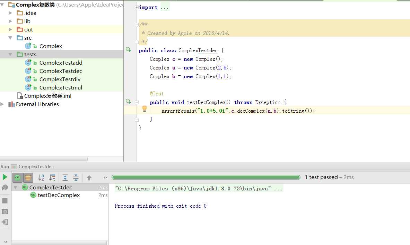Expand the out folder
Screen dimensions: 410x245
click(x=10, y=29)
